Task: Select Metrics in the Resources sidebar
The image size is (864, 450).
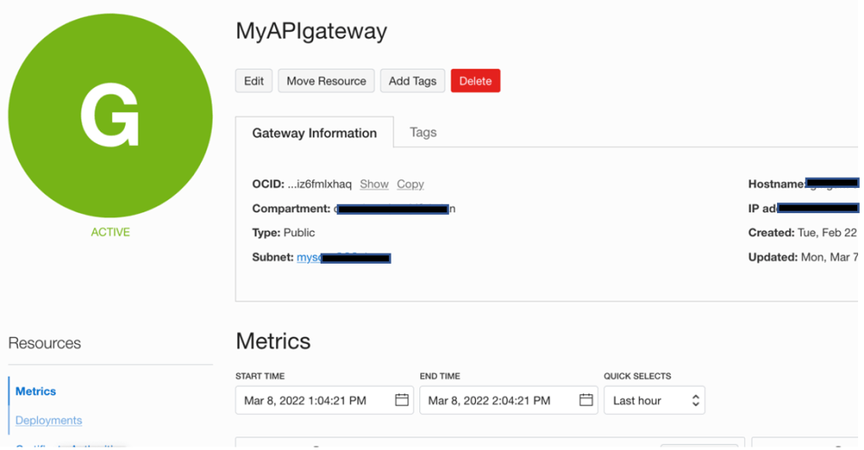Action: coord(35,391)
